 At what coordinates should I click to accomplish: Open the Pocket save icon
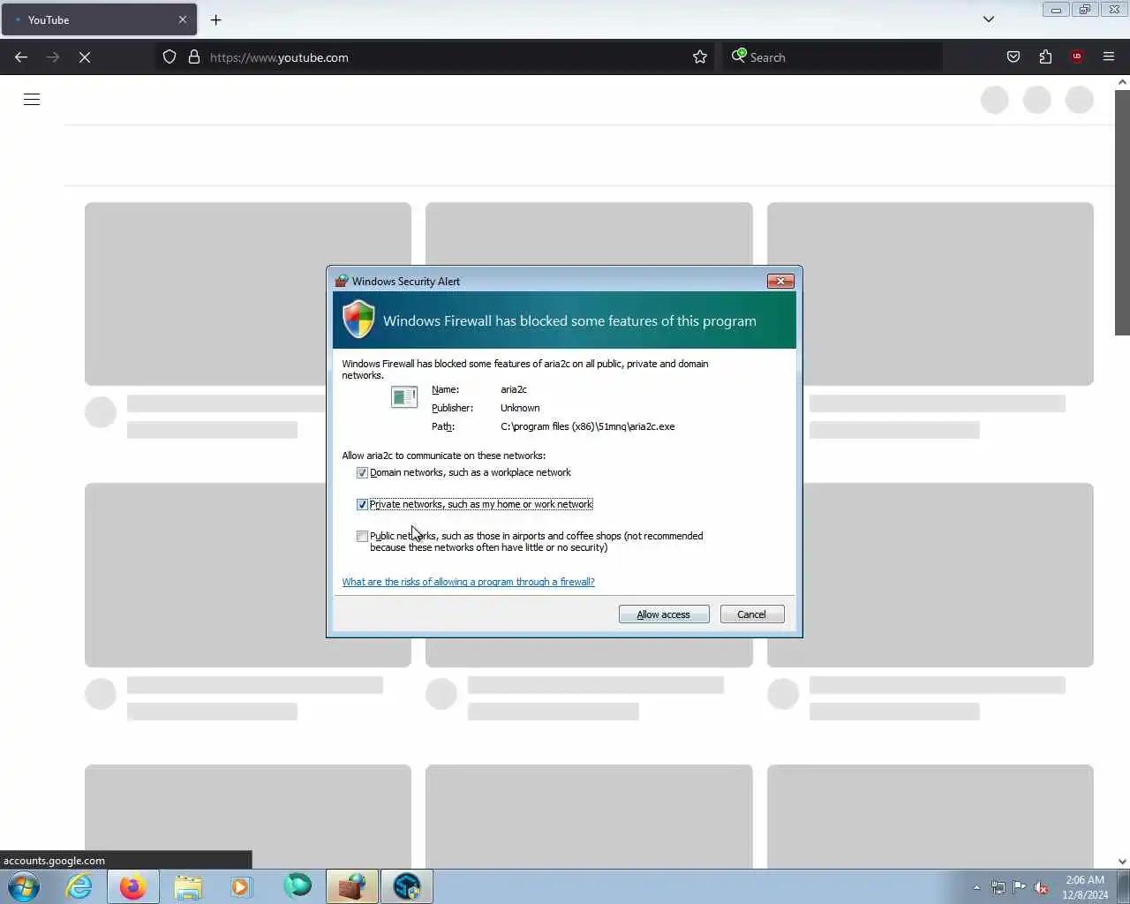tap(1013, 57)
